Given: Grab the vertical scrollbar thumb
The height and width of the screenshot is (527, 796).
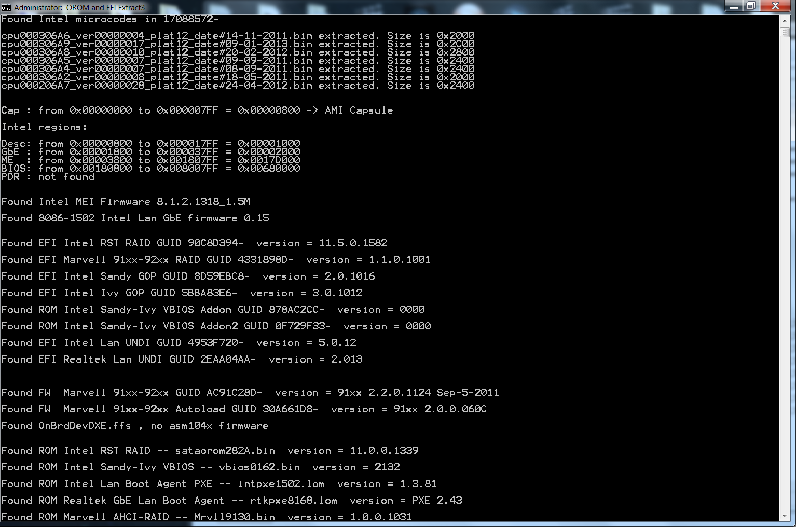Looking at the screenshot, I should pyautogui.click(x=785, y=32).
